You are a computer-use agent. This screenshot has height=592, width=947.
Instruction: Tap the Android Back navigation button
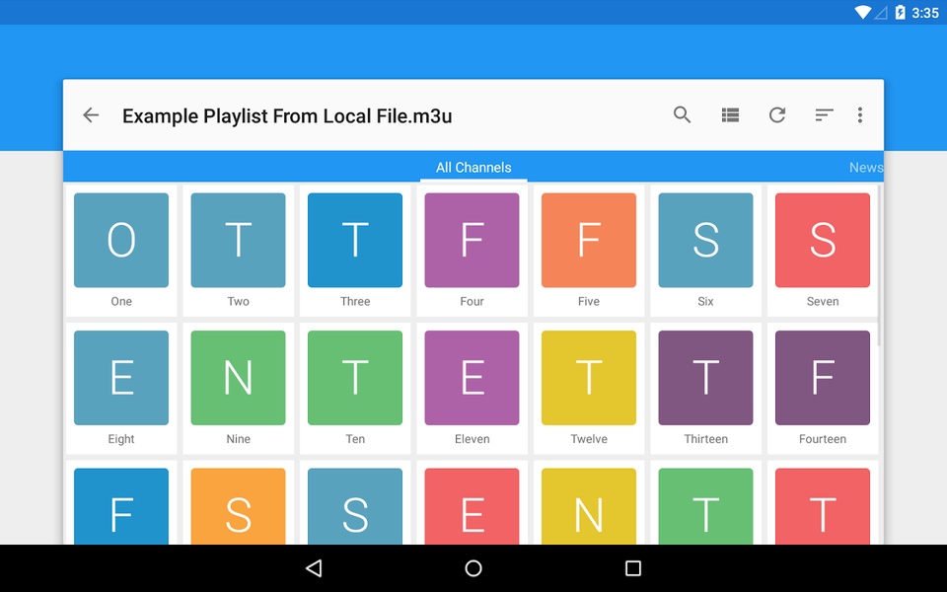[x=314, y=568]
